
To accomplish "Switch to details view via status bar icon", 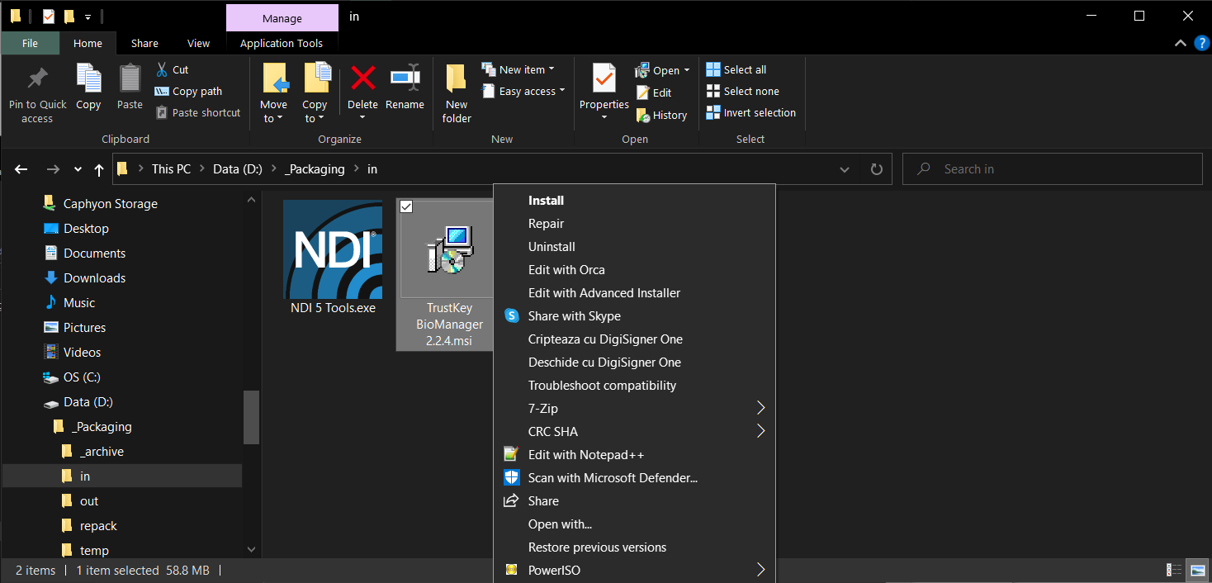I will click(x=1172, y=570).
